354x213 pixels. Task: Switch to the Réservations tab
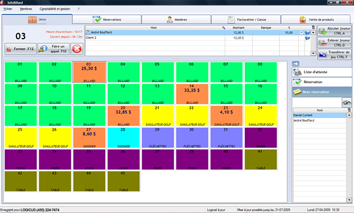(x=107, y=19)
